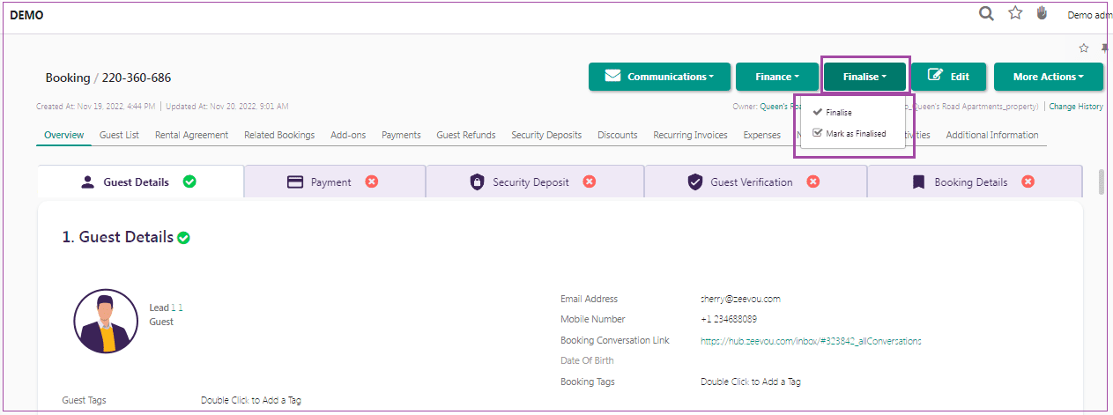
Task: Open the Payments tab
Action: tap(401, 135)
